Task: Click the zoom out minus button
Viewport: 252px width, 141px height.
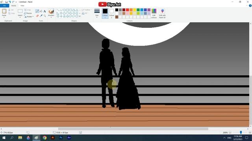Action: coord(230,132)
